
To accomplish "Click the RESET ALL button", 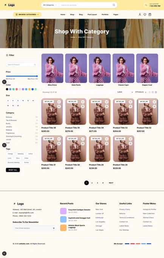I will [x=13, y=170].
